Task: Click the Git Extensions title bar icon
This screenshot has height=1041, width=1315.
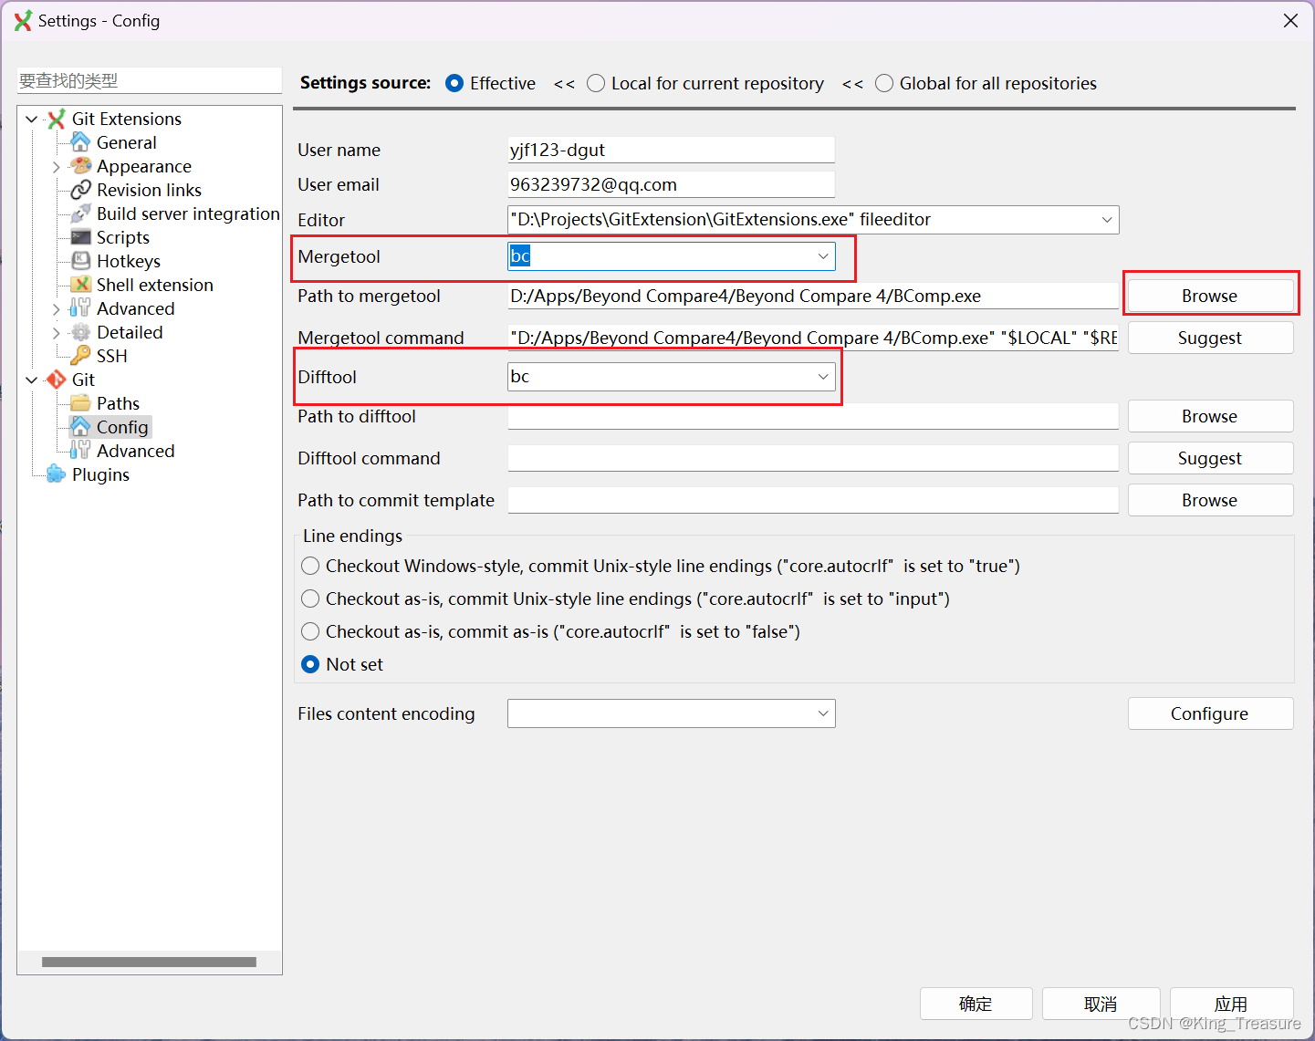Action: click(x=23, y=21)
